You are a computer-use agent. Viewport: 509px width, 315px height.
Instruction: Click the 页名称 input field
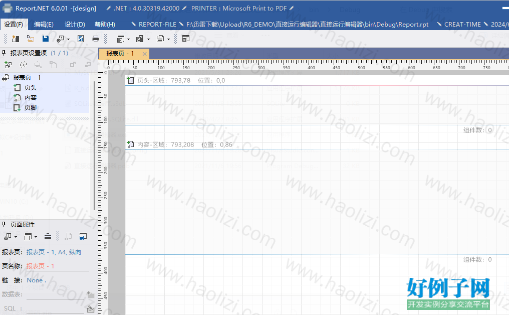pos(58,266)
